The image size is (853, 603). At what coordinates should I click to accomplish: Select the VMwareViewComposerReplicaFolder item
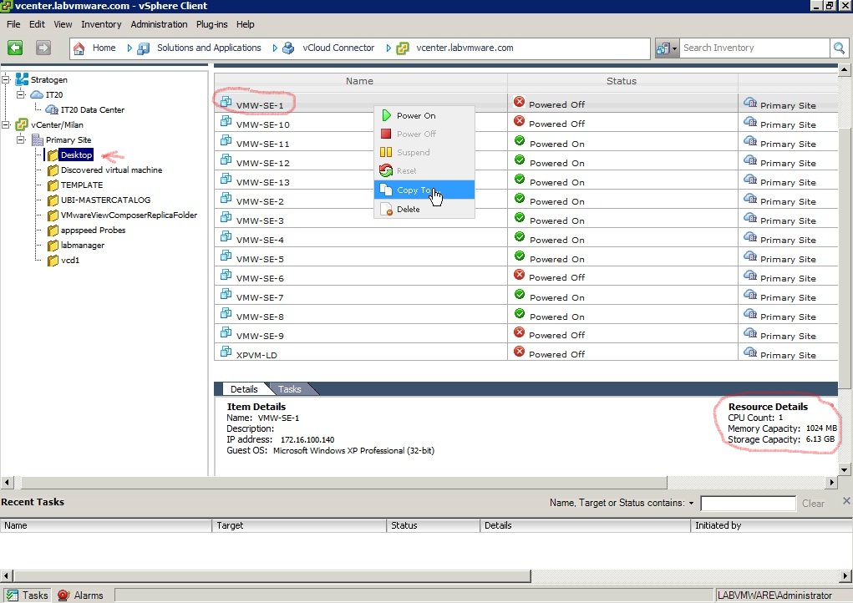tap(129, 215)
